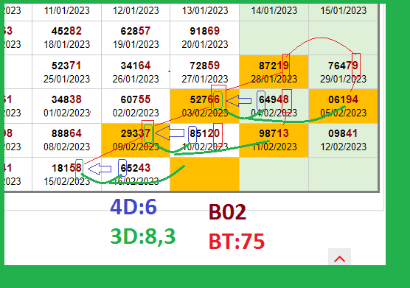
Task: Select cell 45282 dated 18/01/2023
Action: [x=66, y=38]
